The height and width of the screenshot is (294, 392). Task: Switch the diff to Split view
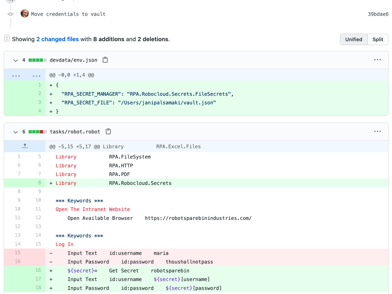tap(378, 39)
